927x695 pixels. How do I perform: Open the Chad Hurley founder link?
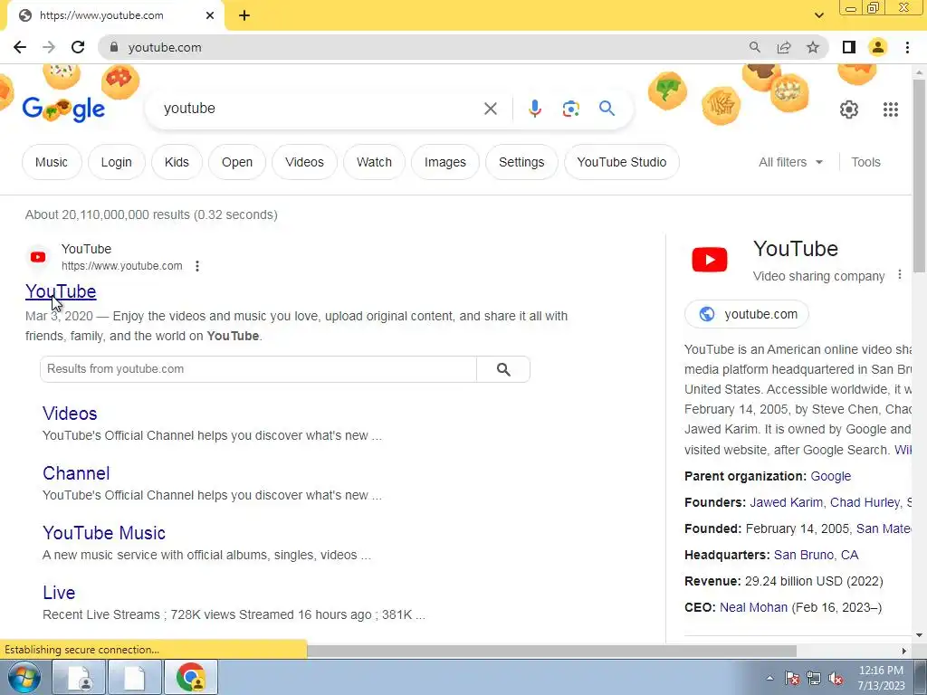[865, 502]
